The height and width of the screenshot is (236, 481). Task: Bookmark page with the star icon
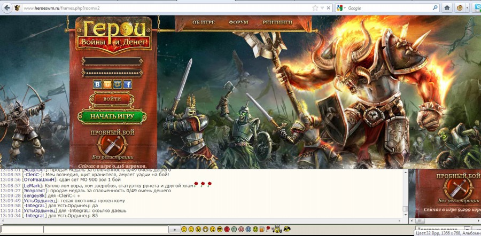315,8
